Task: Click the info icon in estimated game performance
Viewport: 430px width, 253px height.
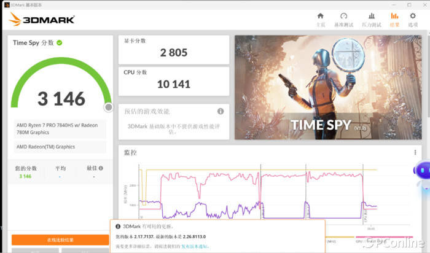Action: click(220, 111)
